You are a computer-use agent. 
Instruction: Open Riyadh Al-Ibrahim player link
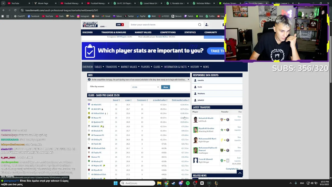click(206, 128)
